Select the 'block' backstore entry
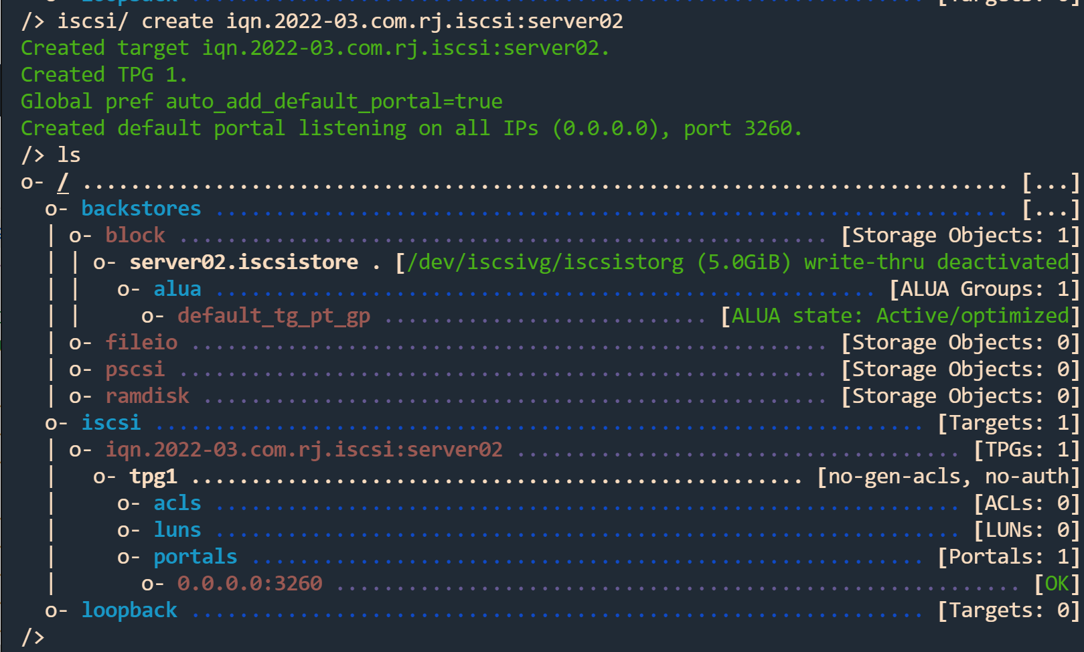 tap(135, 236)
